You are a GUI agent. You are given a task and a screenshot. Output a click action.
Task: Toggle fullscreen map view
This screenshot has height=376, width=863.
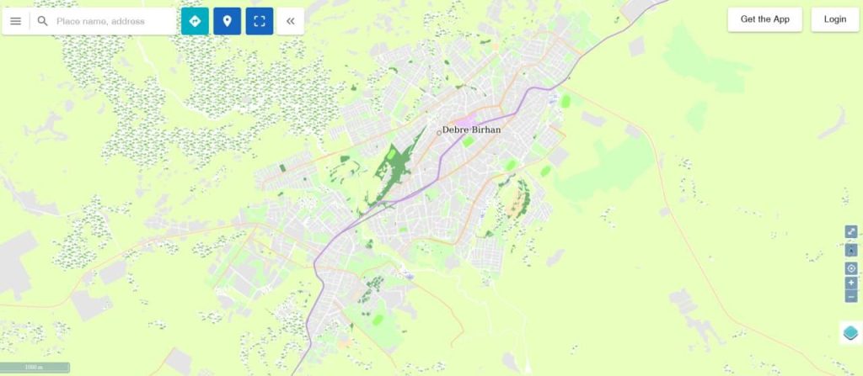[851, 232]
